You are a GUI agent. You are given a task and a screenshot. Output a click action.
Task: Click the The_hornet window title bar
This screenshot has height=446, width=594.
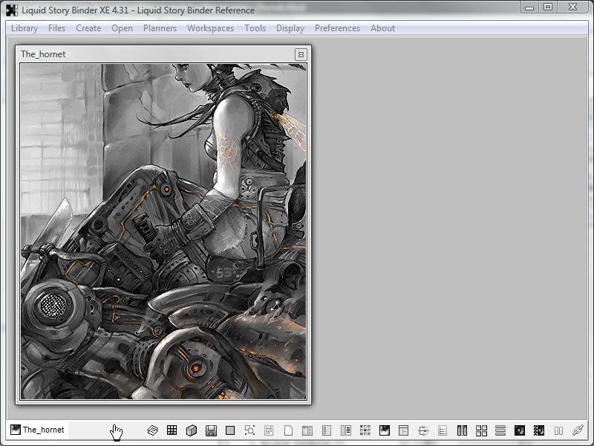pos(148,54)
